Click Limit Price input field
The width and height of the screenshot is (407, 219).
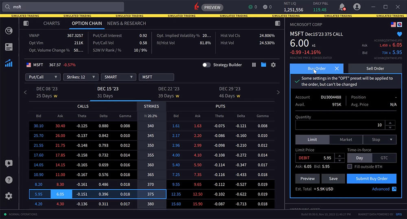(315, 158)
